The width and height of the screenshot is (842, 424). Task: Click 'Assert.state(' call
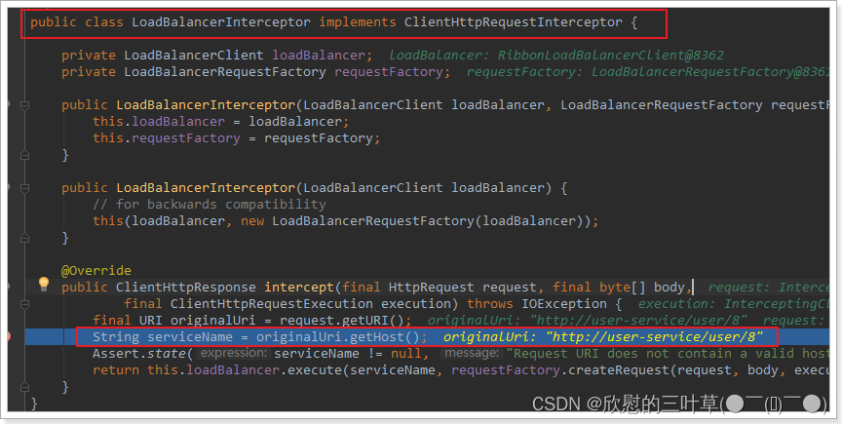[x=143, y=354]
